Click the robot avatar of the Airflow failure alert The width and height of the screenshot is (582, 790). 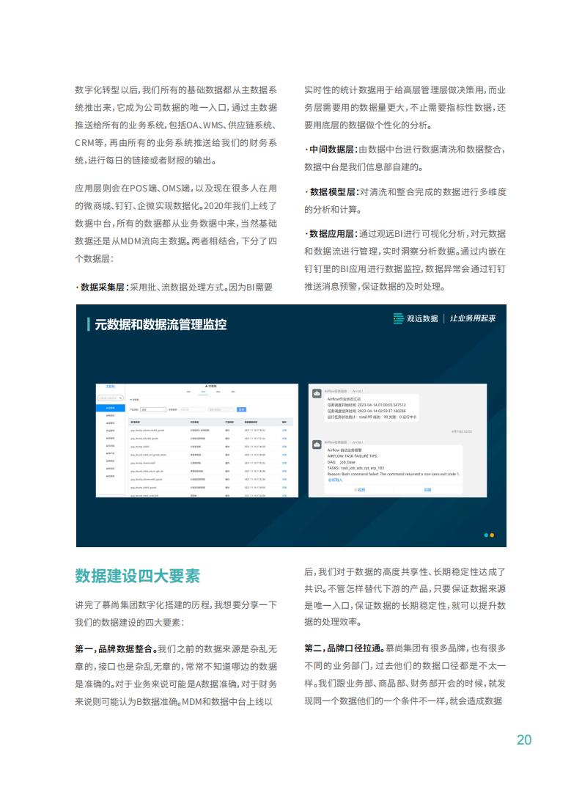[317, 445]
